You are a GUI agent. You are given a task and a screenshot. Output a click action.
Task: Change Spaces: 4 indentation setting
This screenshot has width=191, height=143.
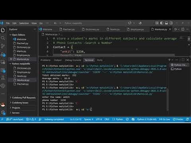[88, 119]
